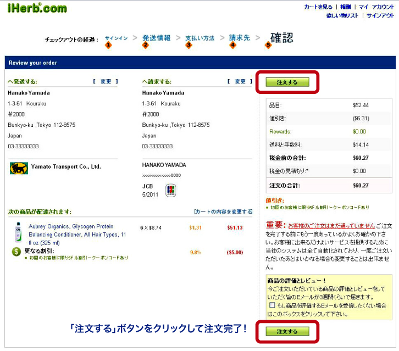Click the Rewards $0.00 value
399x351 pixels.
point(359,131)
